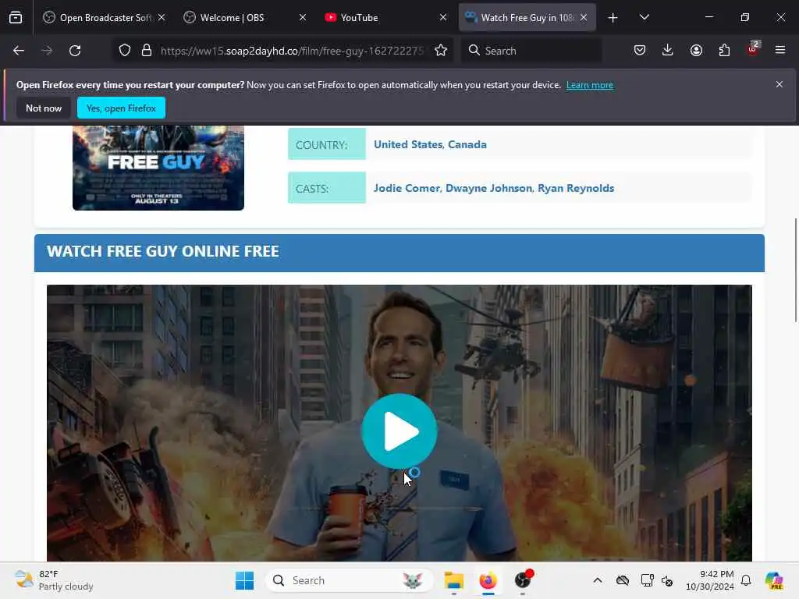Viewport: 799px width, 599px height.
Task: Click the uBlock extension icon with badge
Action: pyautogui.click(x=753, y=49)
